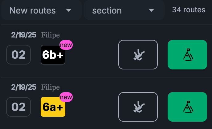Image resolution: width=212 pixels, height=129 pixels.
Task: Click setter name Filipe on second route
Action: [51, 87]
